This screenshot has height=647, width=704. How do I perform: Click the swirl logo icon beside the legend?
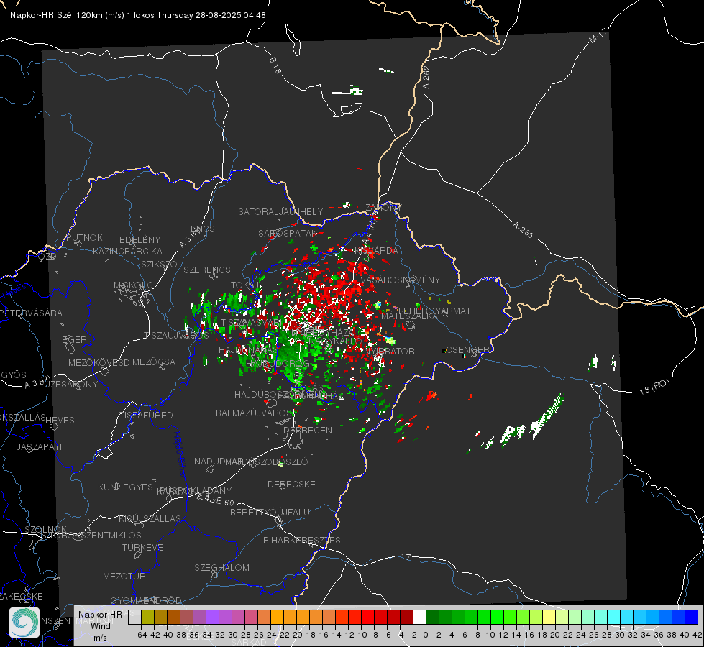24,623
